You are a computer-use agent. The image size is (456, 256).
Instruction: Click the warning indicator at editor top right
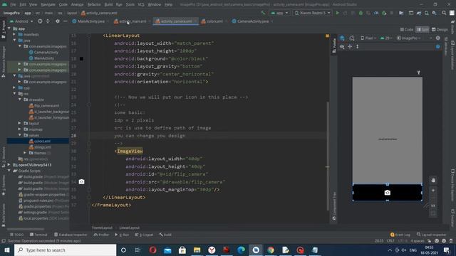[x=327, y=36]
